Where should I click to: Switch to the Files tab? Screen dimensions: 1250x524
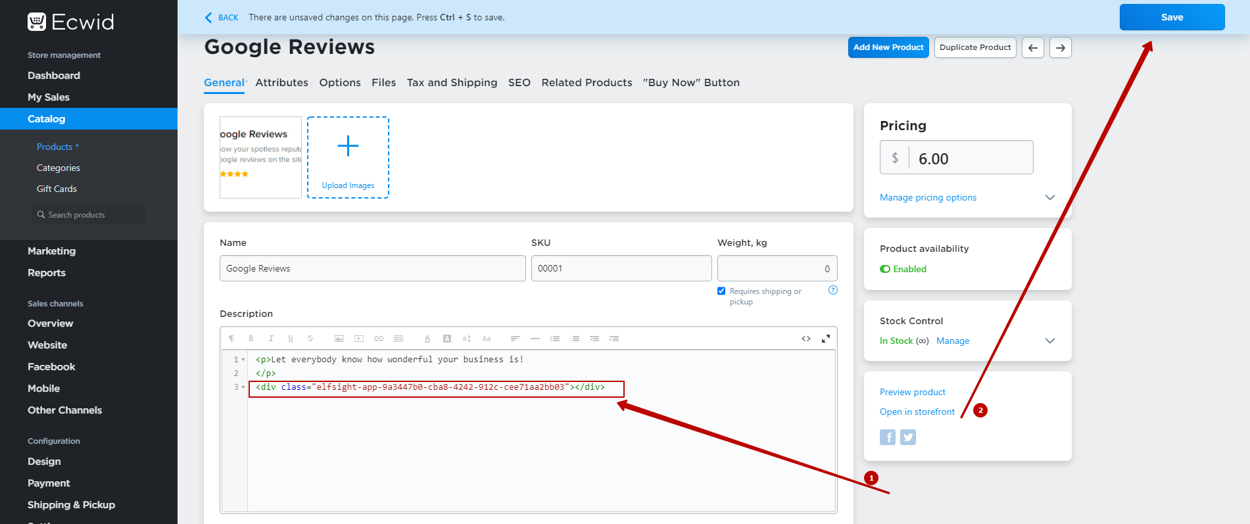coord(383,82)
